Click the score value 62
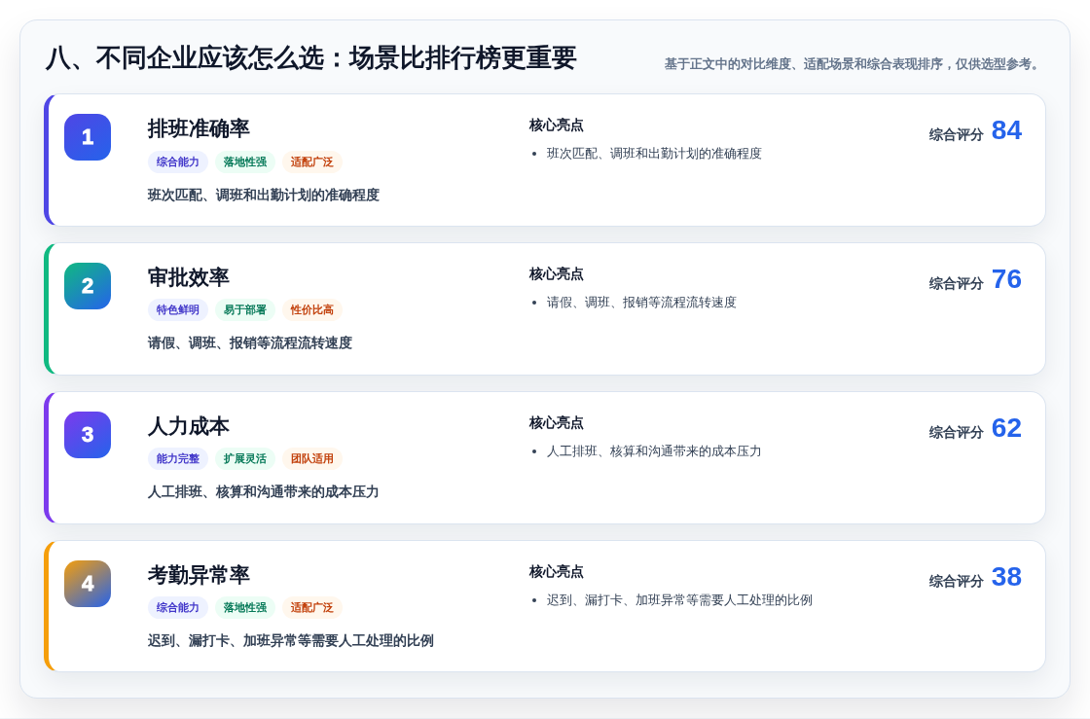Screen dimensions: 1090x719 pos(1006,428)
